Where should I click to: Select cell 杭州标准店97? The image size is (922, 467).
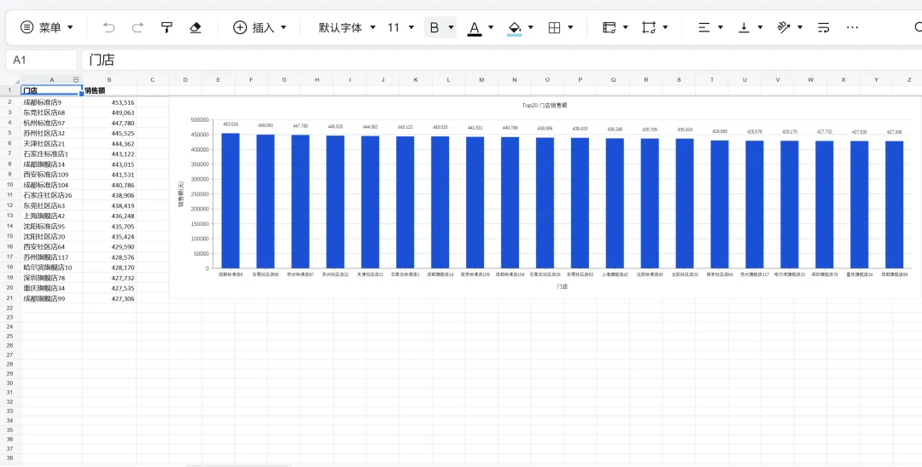tap(52, 124)
